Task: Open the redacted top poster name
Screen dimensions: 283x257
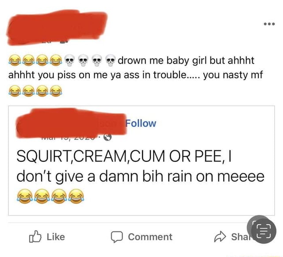Action: pos(57,27)
